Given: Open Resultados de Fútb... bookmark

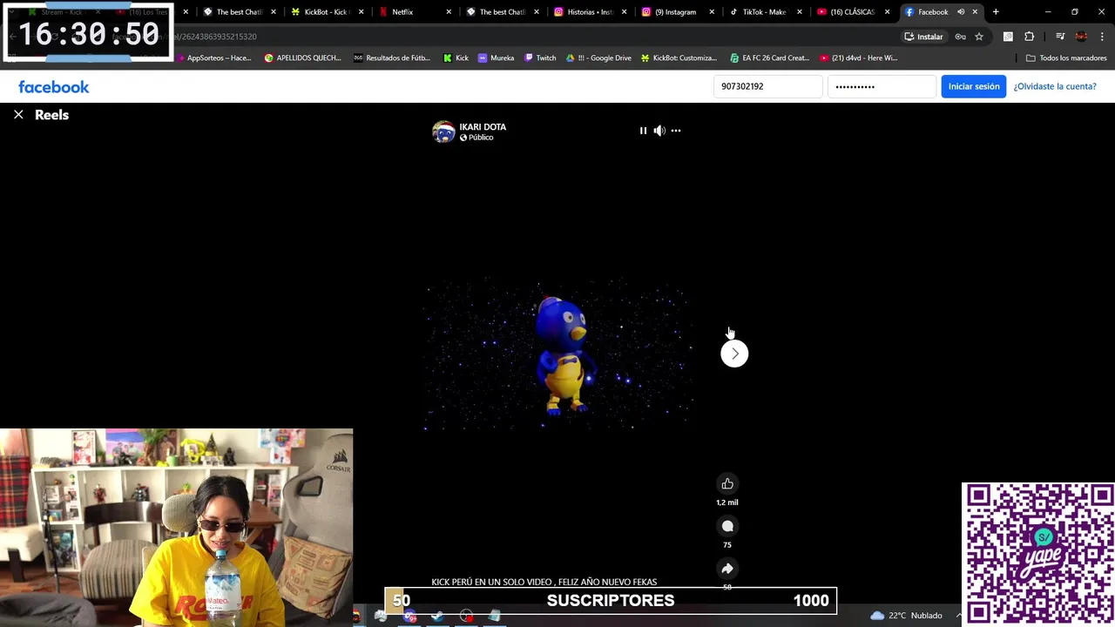Looking at the screenshot, I should (392, 58).
